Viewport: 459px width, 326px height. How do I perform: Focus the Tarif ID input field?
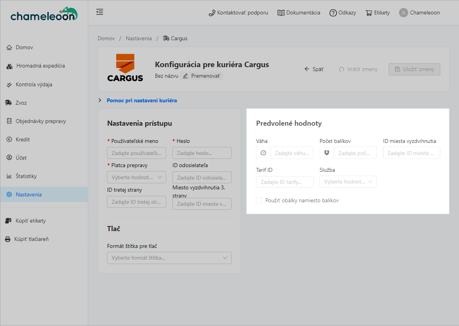[x=285, y=182]
